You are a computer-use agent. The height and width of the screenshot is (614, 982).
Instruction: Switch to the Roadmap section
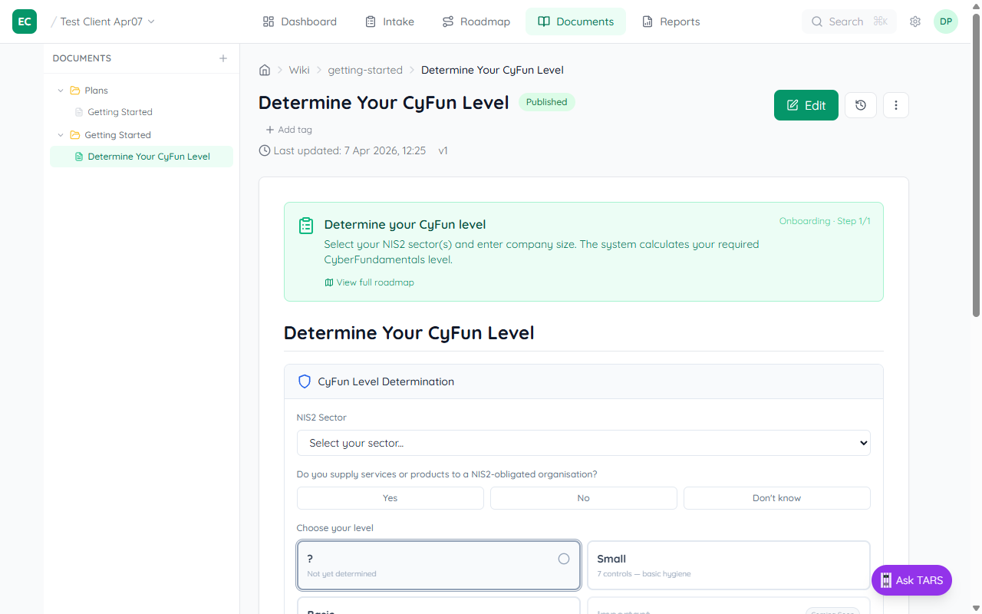476,21
